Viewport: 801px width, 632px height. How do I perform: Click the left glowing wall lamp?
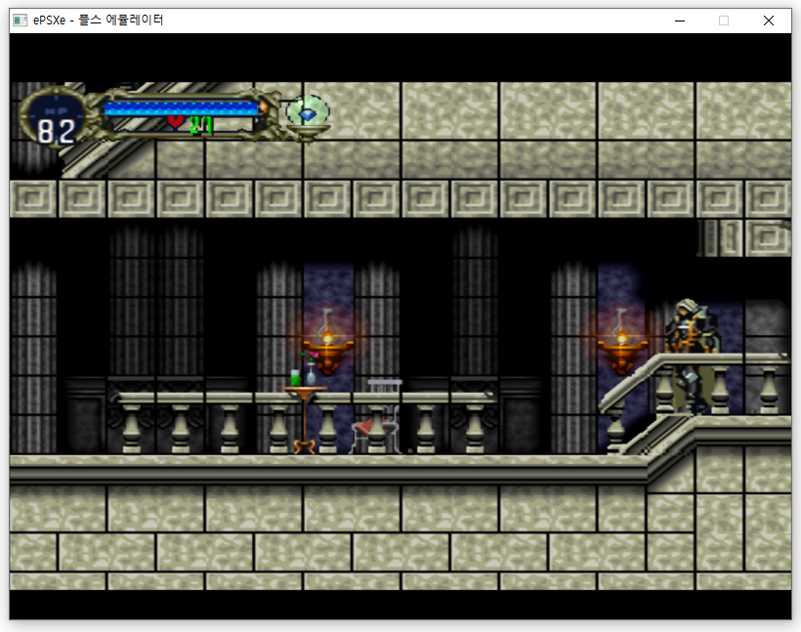point(327,340)
